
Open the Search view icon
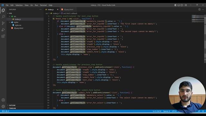3,17
